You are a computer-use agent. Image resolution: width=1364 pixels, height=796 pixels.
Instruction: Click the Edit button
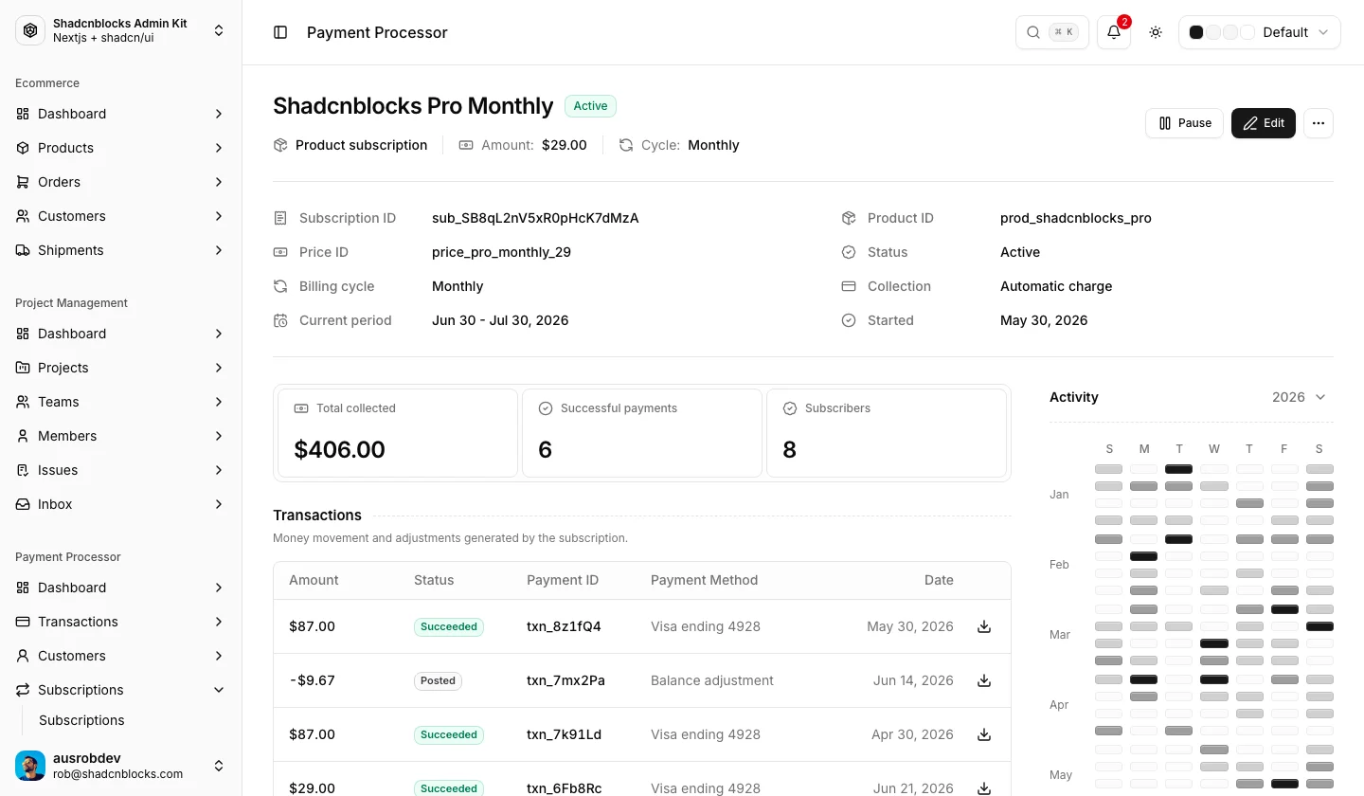click(1264, 123)
